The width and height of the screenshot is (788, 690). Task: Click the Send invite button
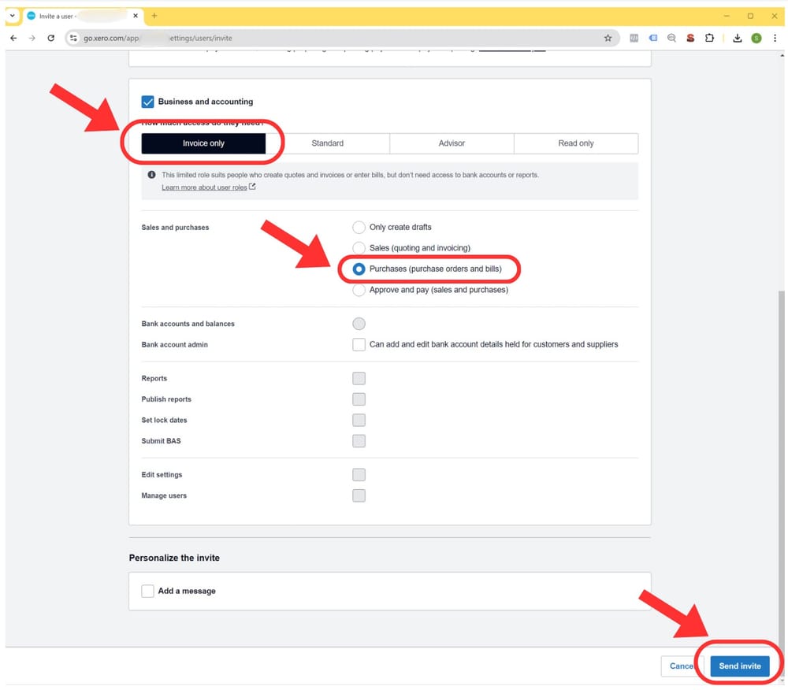pos(739,666)
